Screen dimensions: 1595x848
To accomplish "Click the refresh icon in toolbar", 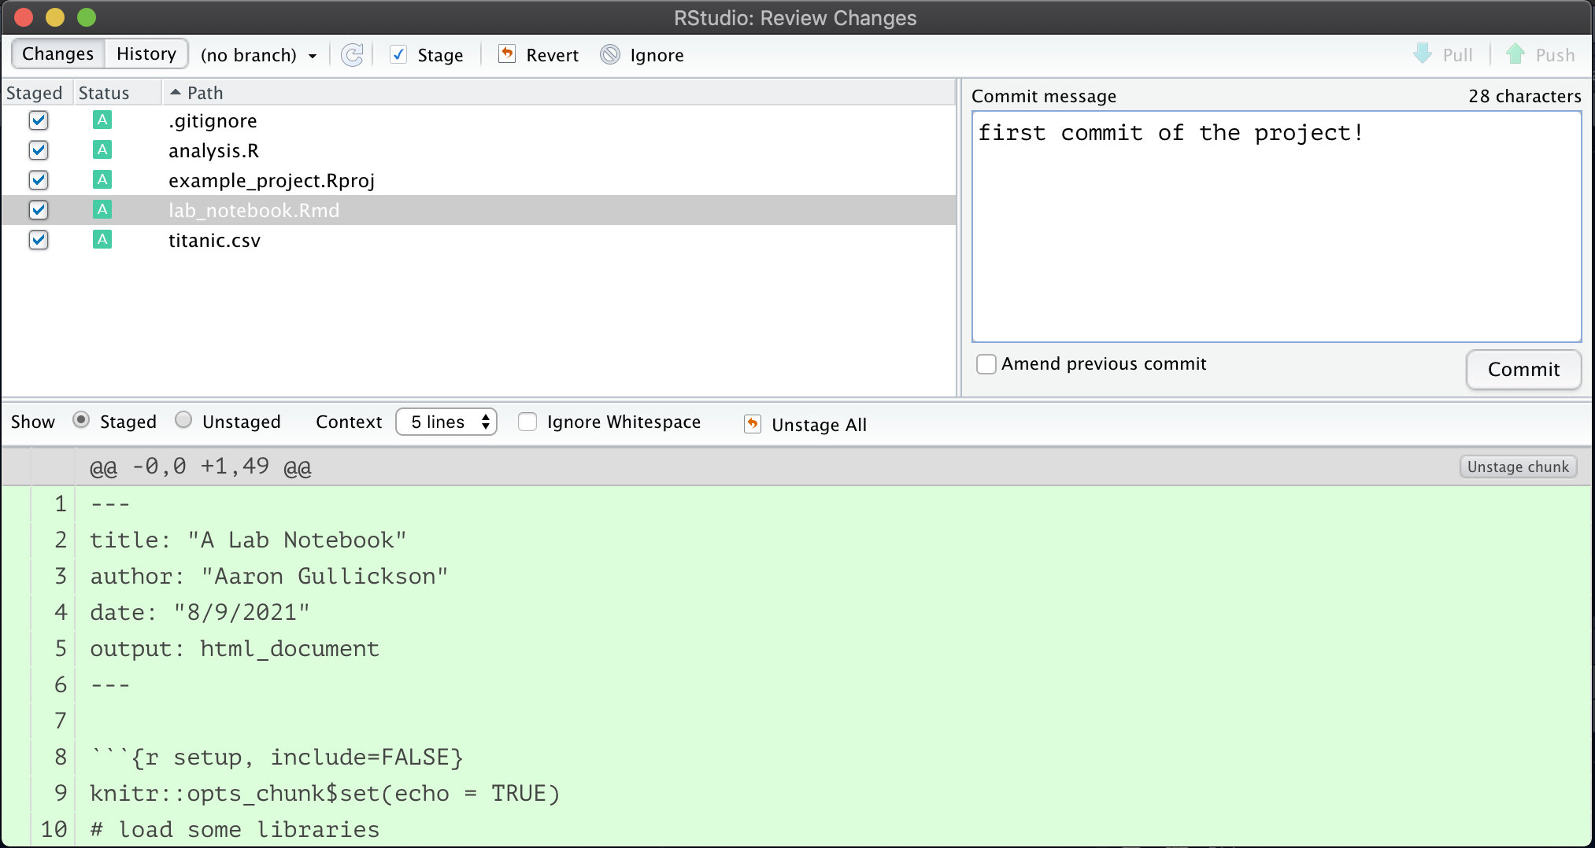I will coord(352,55).
